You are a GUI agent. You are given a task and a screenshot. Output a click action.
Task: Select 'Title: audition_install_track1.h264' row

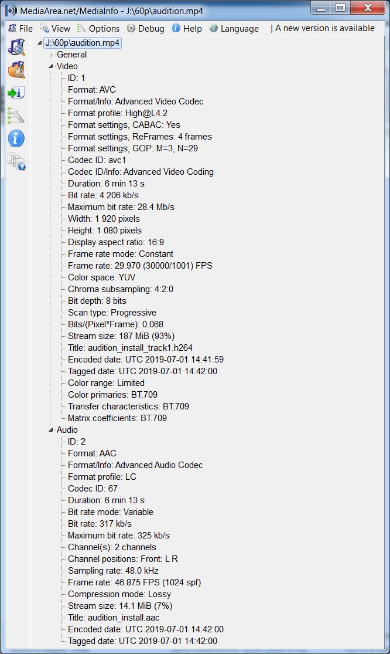(130, 347)
